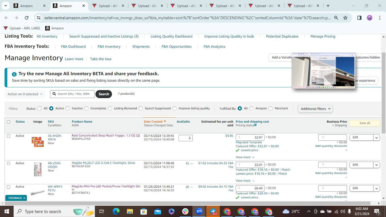Expand the available quantity 20 chevron
The height and width of the screenshot is (217, 386).
pyautogui.click(x=192, y=187)
